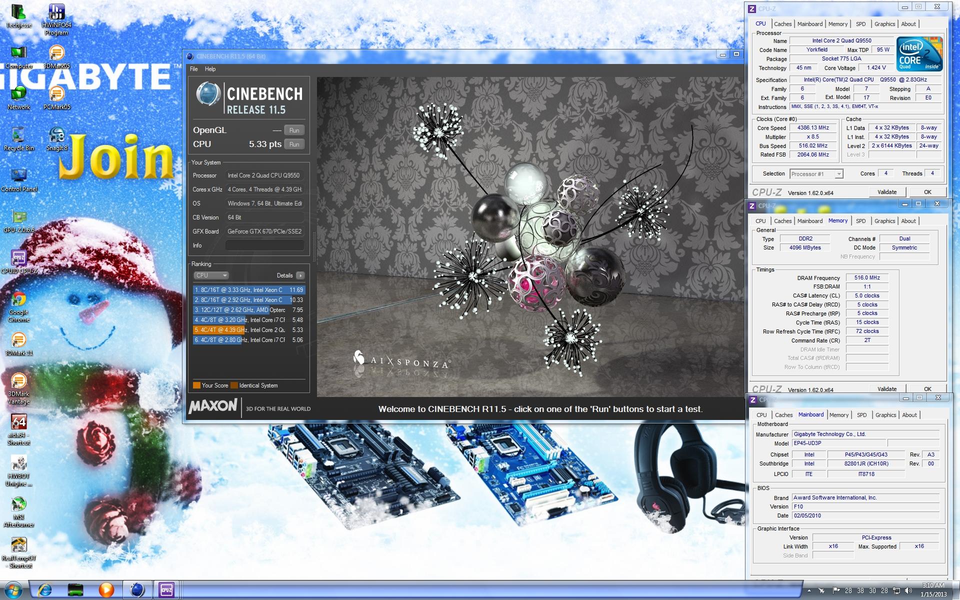Launch the HWBOT Unigine desktop icon
This screenshot has height=600, width=960.
point(18,470)
